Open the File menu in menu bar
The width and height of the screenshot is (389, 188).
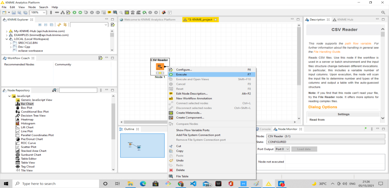pos(4,7)
